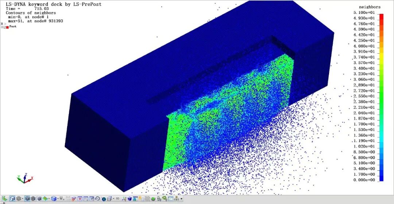Click the circular rotate view icon
This screenshot has width=394, height=204.
(97, 199)
